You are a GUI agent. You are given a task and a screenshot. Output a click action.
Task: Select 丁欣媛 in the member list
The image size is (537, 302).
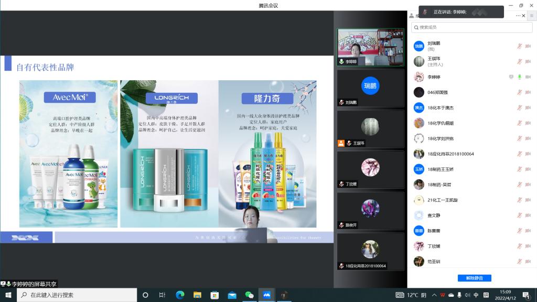tap(434, 246)
